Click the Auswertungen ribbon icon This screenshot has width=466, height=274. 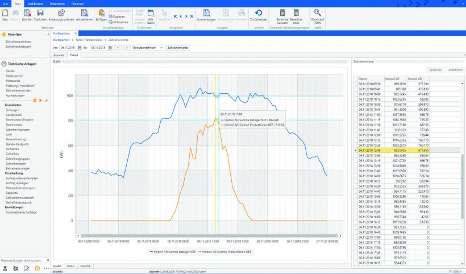coord(206,13)
